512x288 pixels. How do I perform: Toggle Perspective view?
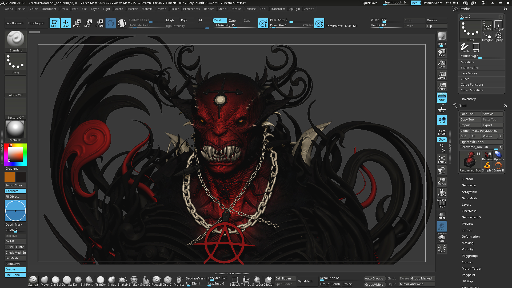point(442,98)
